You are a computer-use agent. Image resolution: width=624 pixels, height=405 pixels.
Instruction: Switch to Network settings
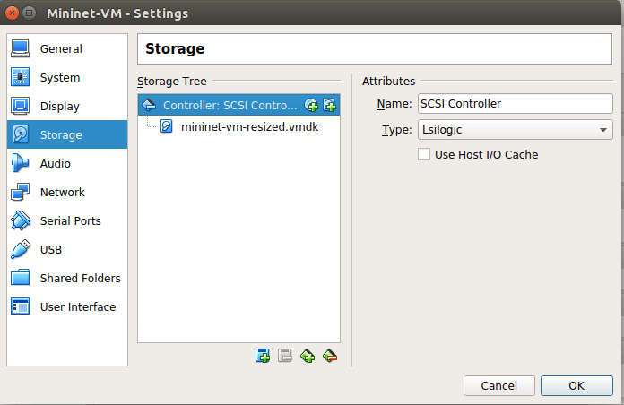point(62,192)
